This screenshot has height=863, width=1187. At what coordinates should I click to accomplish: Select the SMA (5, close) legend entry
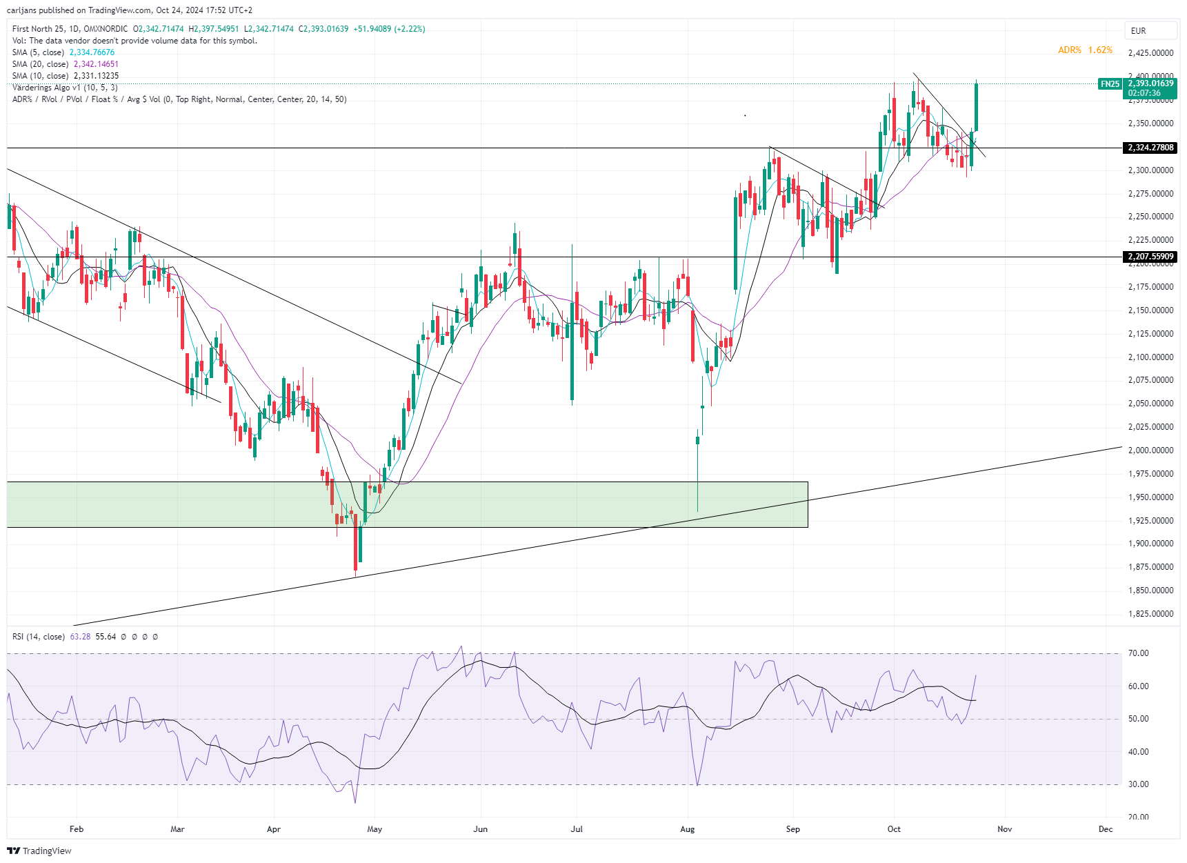coord(63,52)
